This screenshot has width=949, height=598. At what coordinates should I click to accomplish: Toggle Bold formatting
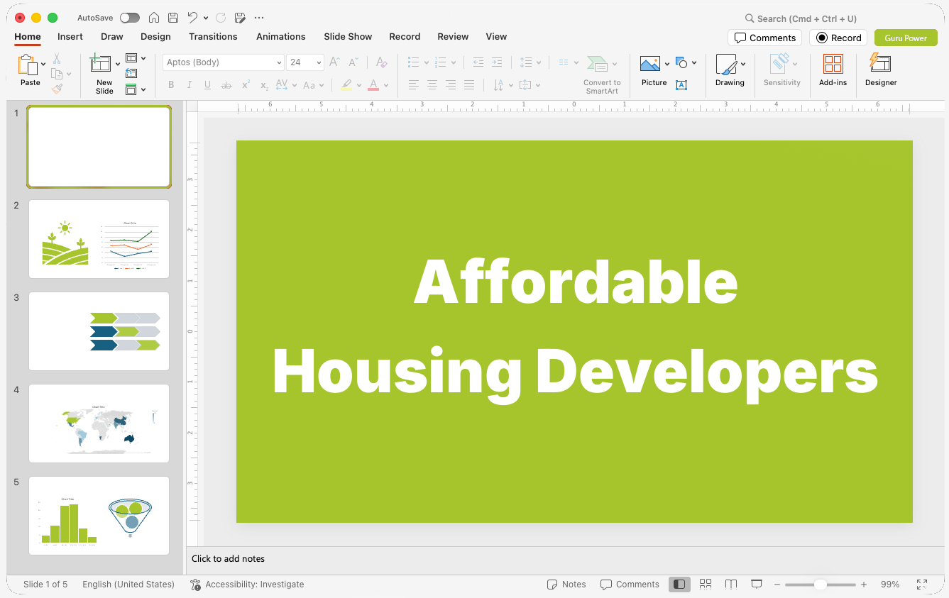171,85
